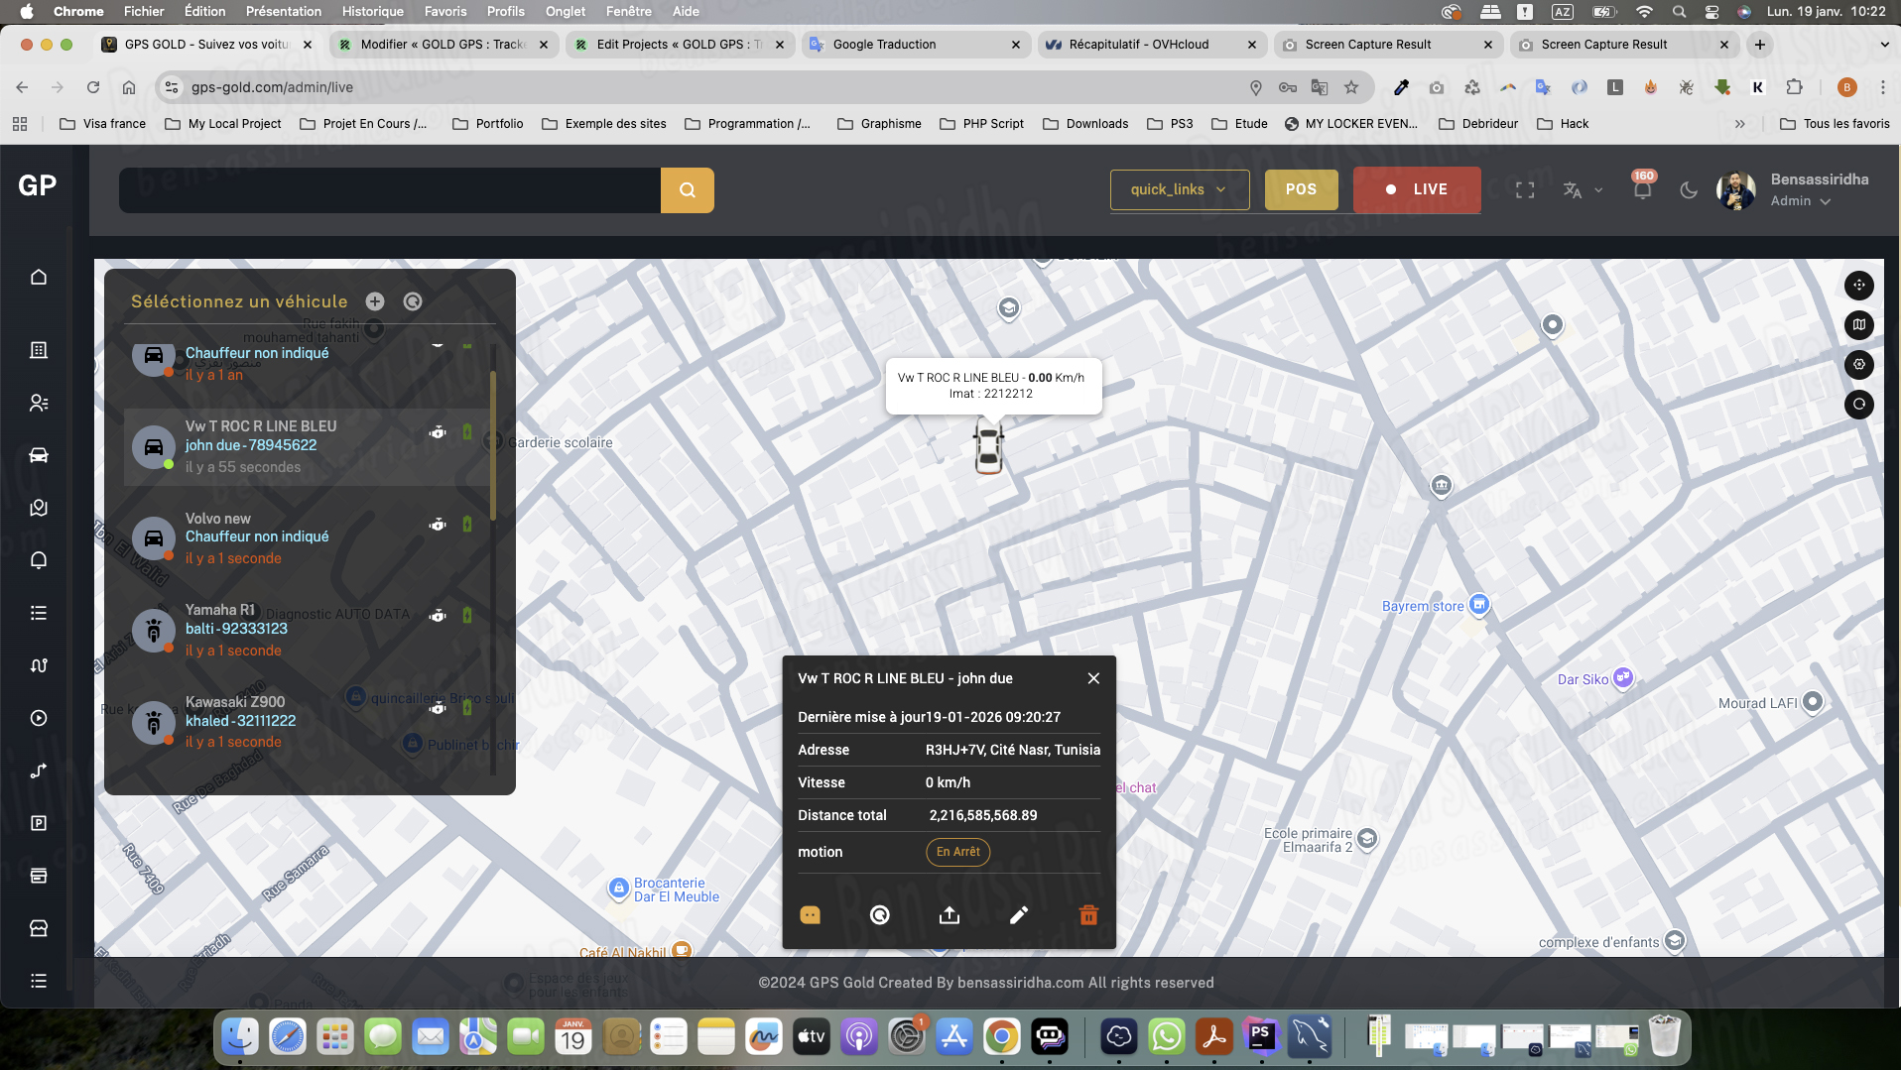Open the language translation dropdown
1901x1070 pixels.
point(1582,189)
